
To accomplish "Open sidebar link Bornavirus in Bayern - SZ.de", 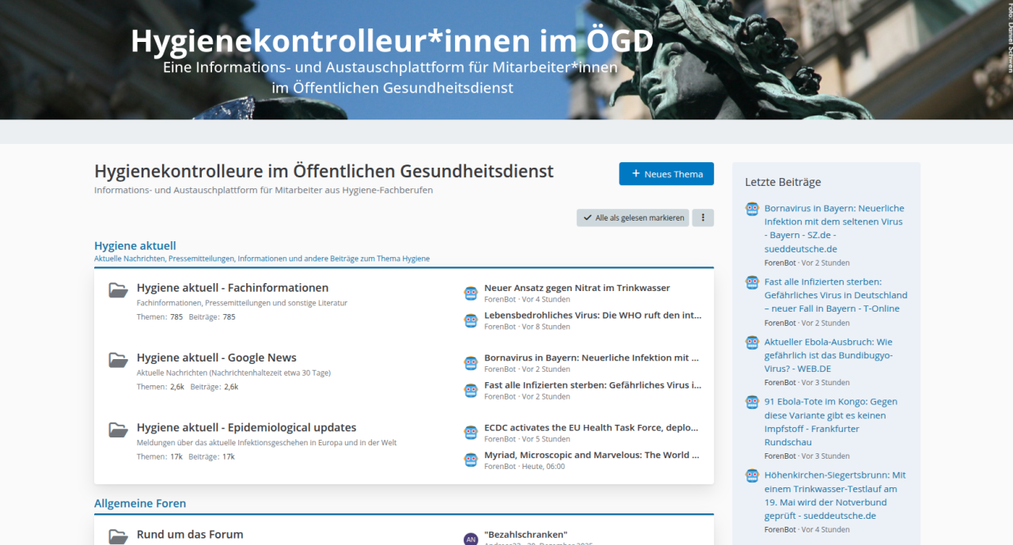I will click(x=834, y=229).
